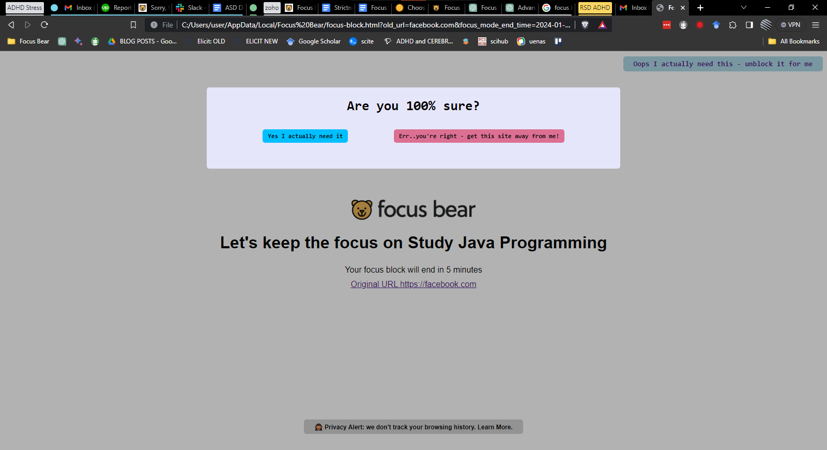Switch to the ADHD Stress tab group
The height and width of the screenshot is (450, 827).
coord(25,8)
